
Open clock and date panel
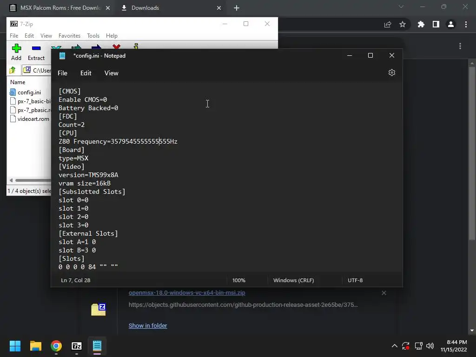pyautogui.click(x=454, y=346)
